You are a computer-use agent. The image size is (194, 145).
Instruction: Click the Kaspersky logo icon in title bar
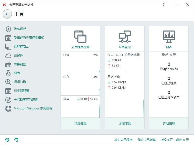5,5
